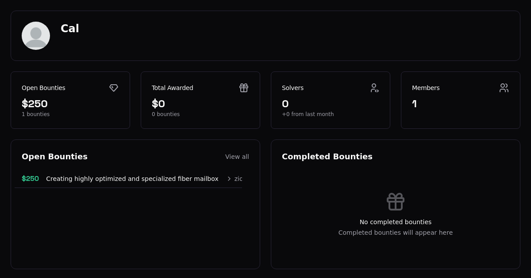Click the $250 value in Open Bounties card

(35, 104)
